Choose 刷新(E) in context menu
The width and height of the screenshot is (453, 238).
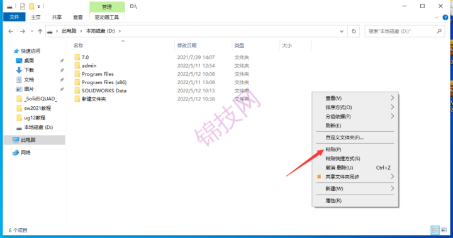355,126
